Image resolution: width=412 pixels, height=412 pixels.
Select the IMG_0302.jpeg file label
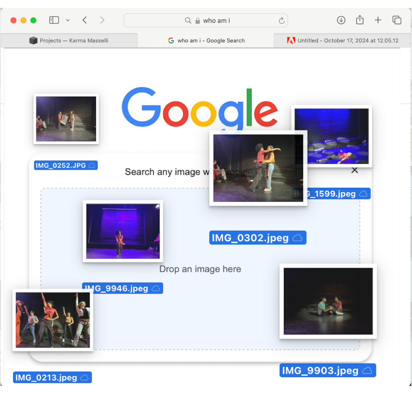pos(258,238)
